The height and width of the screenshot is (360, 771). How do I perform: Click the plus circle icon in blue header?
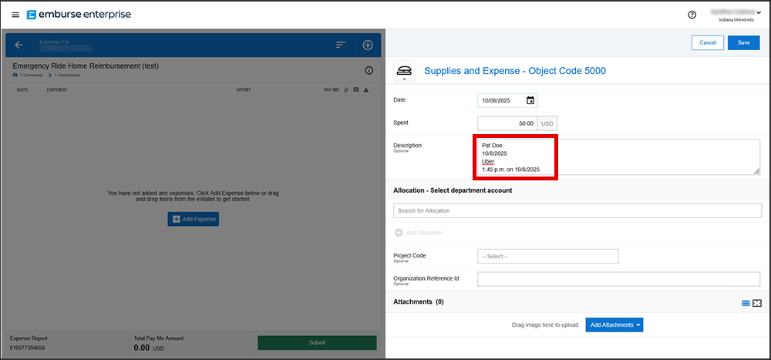[368, 45]
